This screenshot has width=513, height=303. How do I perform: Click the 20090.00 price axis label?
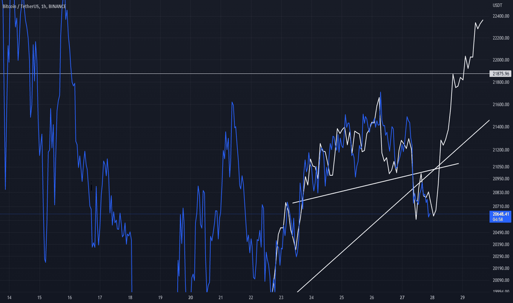501,280
